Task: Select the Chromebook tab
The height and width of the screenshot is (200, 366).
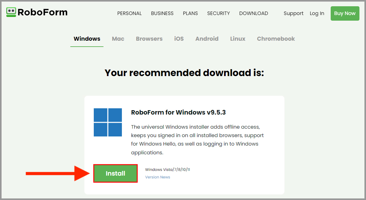Action: point(276,39)
